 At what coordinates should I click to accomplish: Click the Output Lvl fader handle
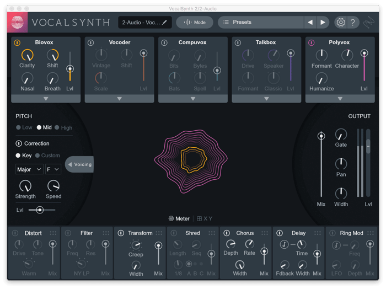(368, 146)
